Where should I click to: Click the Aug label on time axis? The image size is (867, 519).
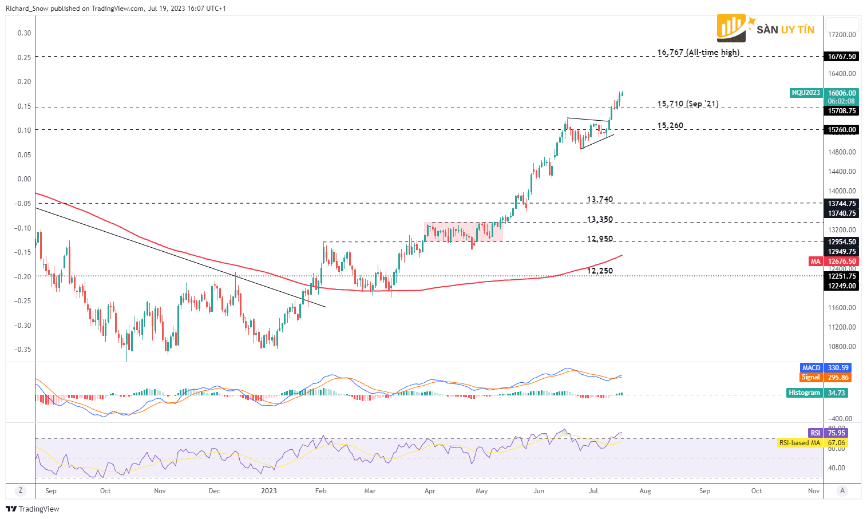645,490
